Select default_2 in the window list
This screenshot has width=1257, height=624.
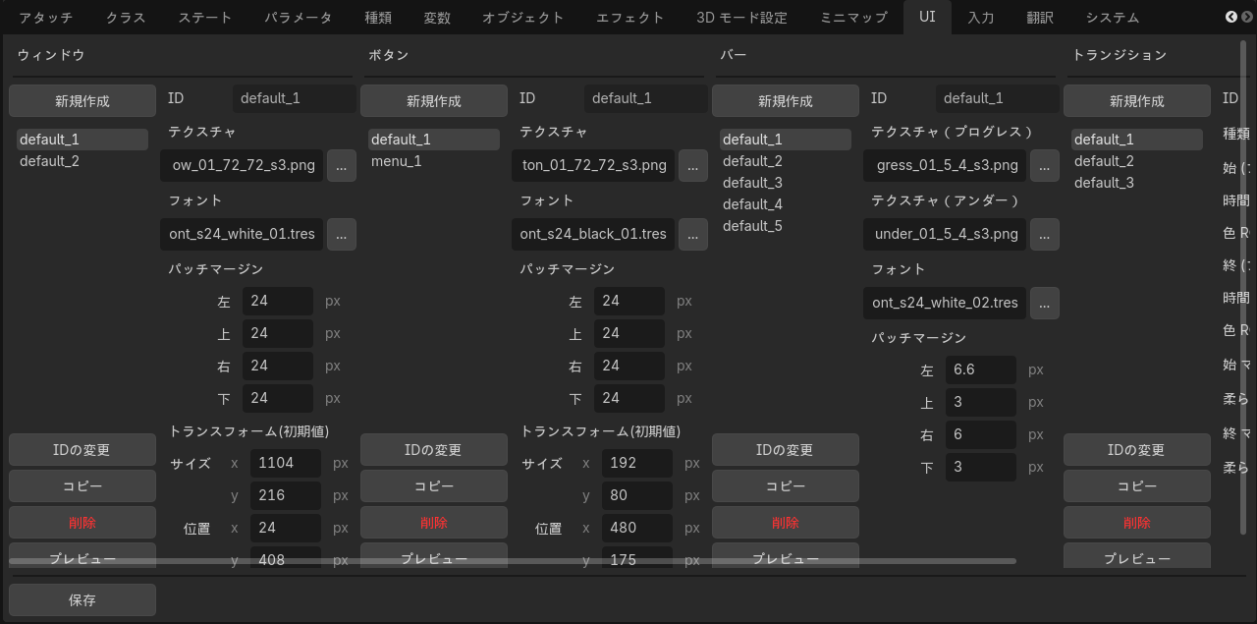pyautogui.click(x=82, y=161)
